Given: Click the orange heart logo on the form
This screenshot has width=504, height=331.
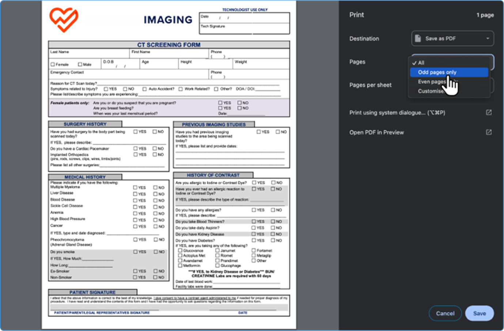Looking at the screenshot, I should pos(64,20).
